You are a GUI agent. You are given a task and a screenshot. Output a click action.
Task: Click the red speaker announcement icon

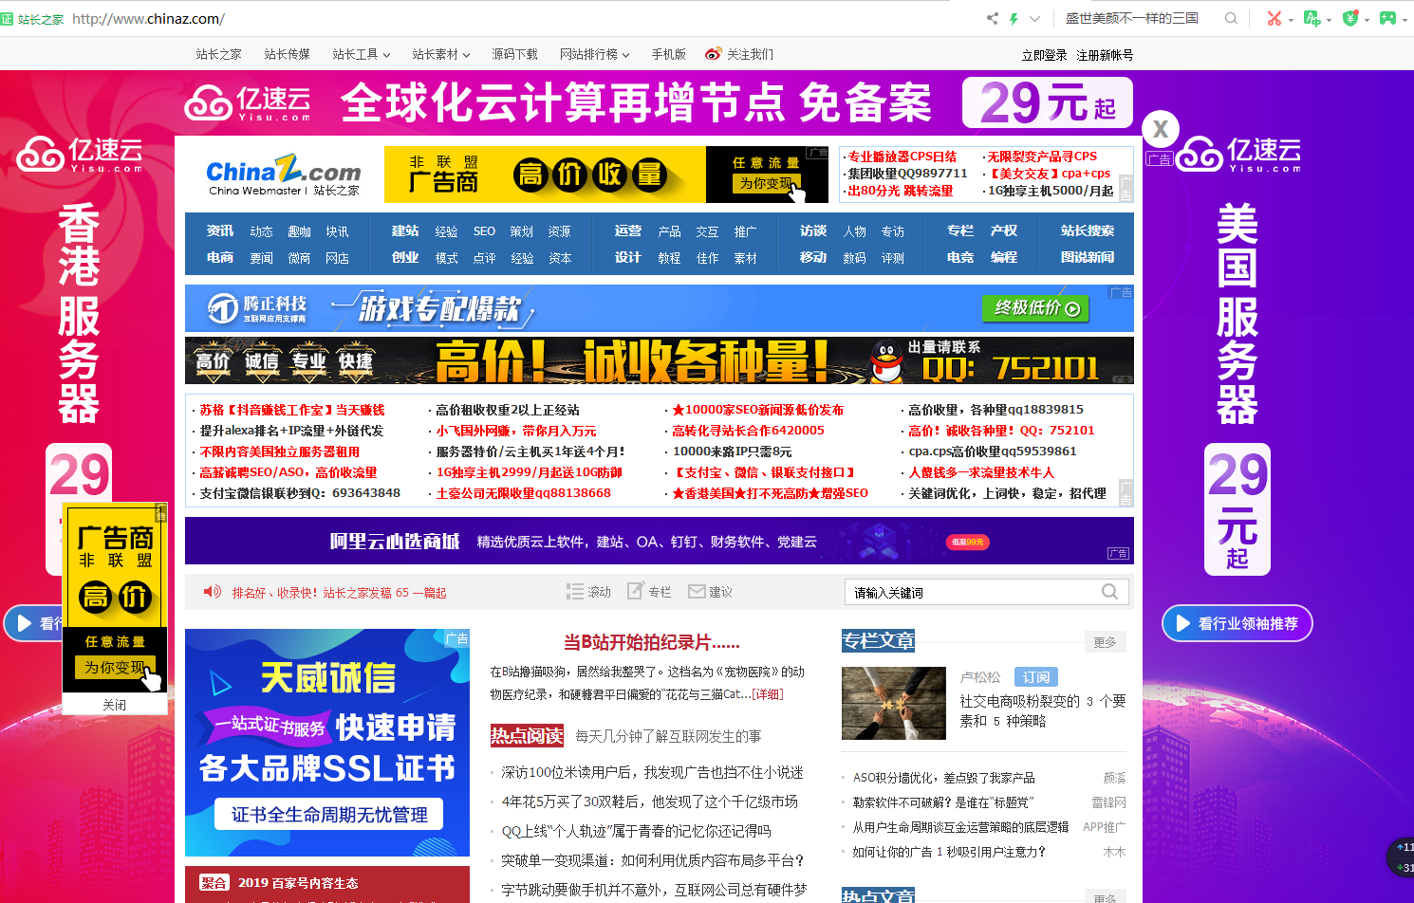click(x=211, y=591)
